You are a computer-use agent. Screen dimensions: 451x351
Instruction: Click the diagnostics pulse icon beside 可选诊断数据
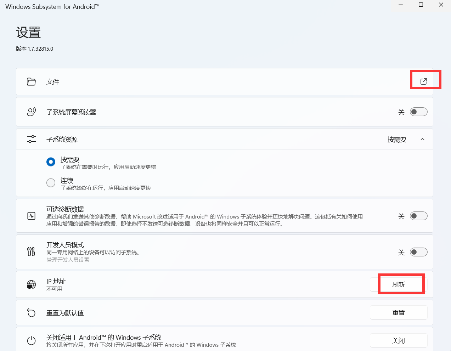(x=31, y=216)
